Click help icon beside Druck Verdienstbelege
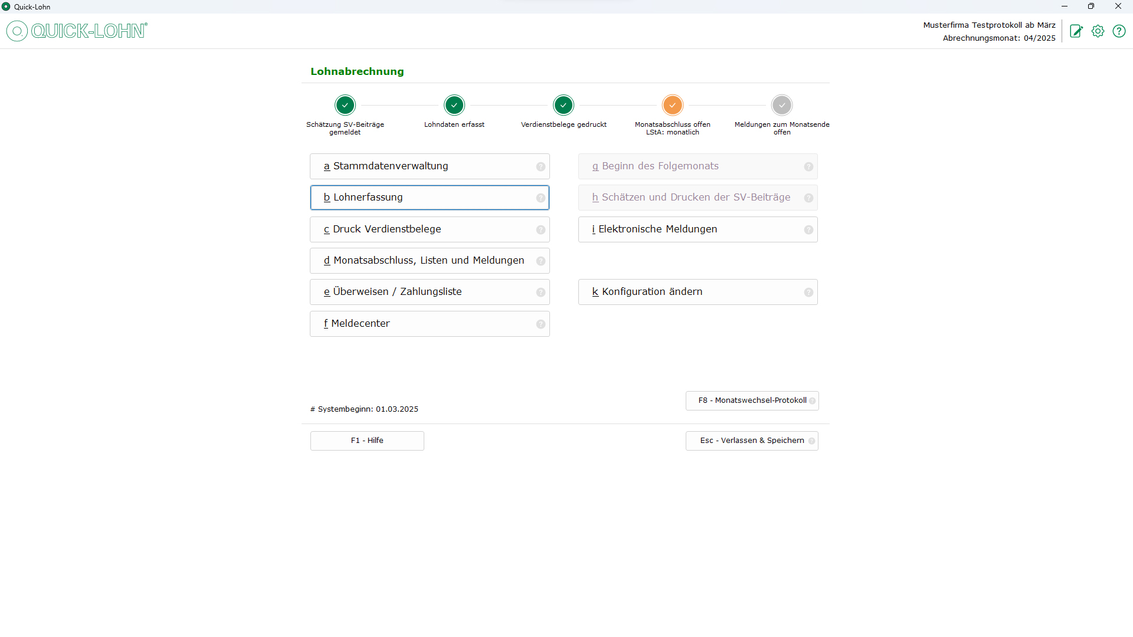Image resolution: width=1133 pixels, height=637 pixels. [541, 230]
